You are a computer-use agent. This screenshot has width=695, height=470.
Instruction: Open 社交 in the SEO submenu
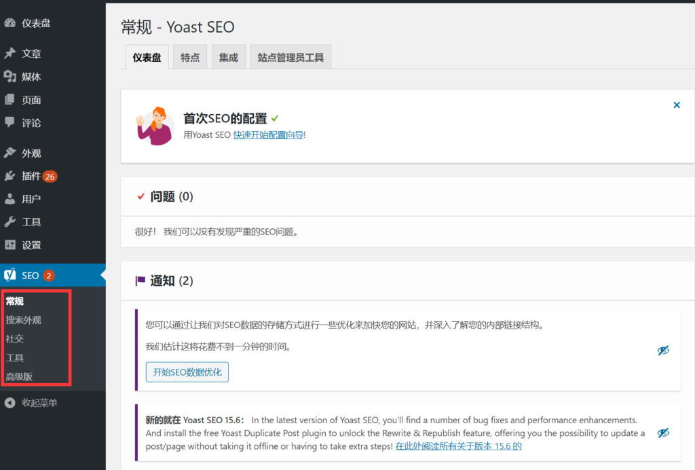pyautogui.click(x=15, y=339)
